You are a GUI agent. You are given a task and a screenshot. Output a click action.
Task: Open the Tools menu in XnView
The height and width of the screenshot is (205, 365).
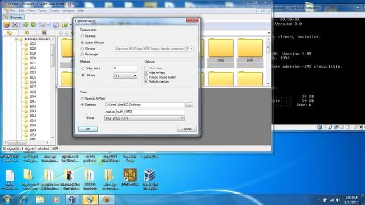pyautogui.click(x=42, y=11)
